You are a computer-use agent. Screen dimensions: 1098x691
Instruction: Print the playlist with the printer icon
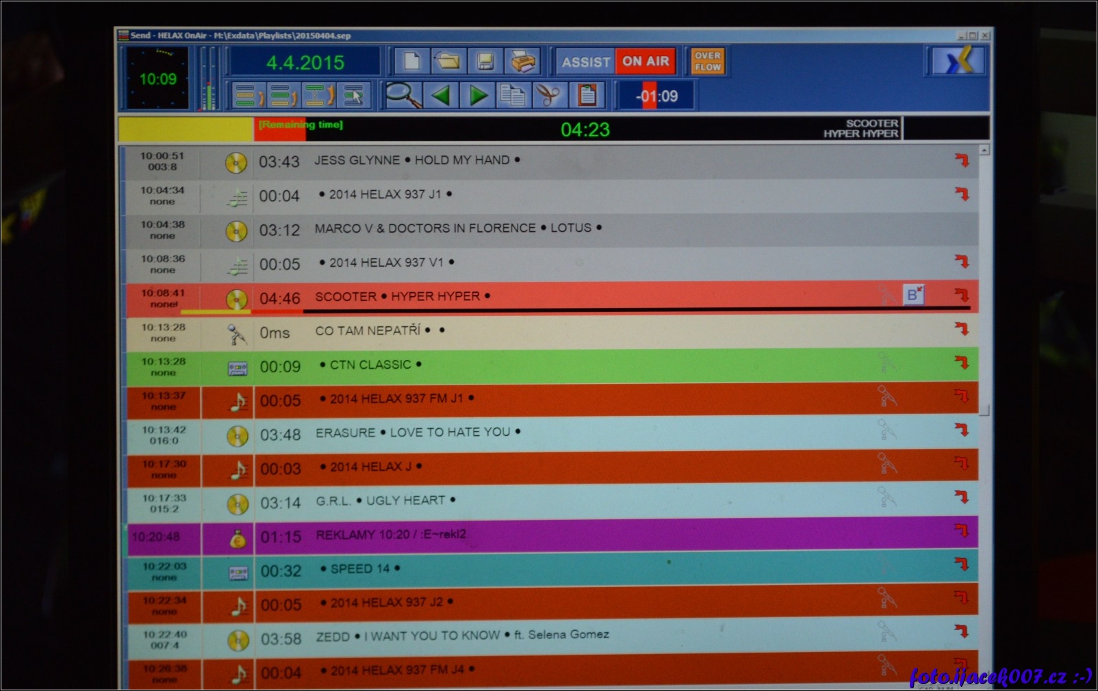coord(523,62)
